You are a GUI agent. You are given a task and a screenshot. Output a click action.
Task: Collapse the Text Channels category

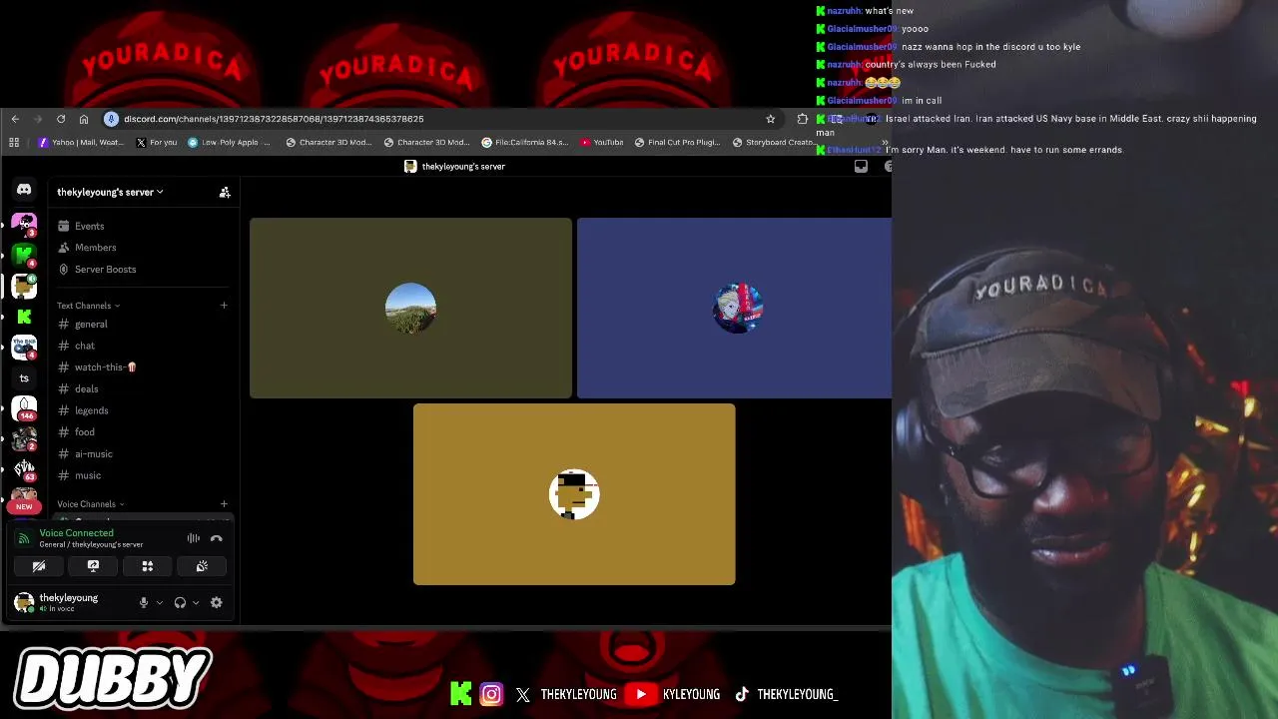pos(88,306)
